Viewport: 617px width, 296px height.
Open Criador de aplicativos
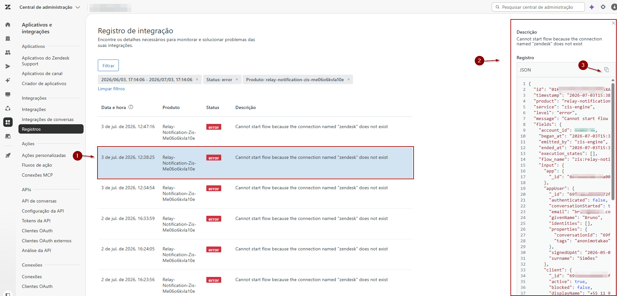44,83
